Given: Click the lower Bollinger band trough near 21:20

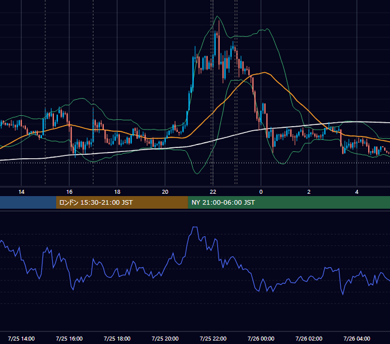Looking at the screenshot, I should [197, 173].
